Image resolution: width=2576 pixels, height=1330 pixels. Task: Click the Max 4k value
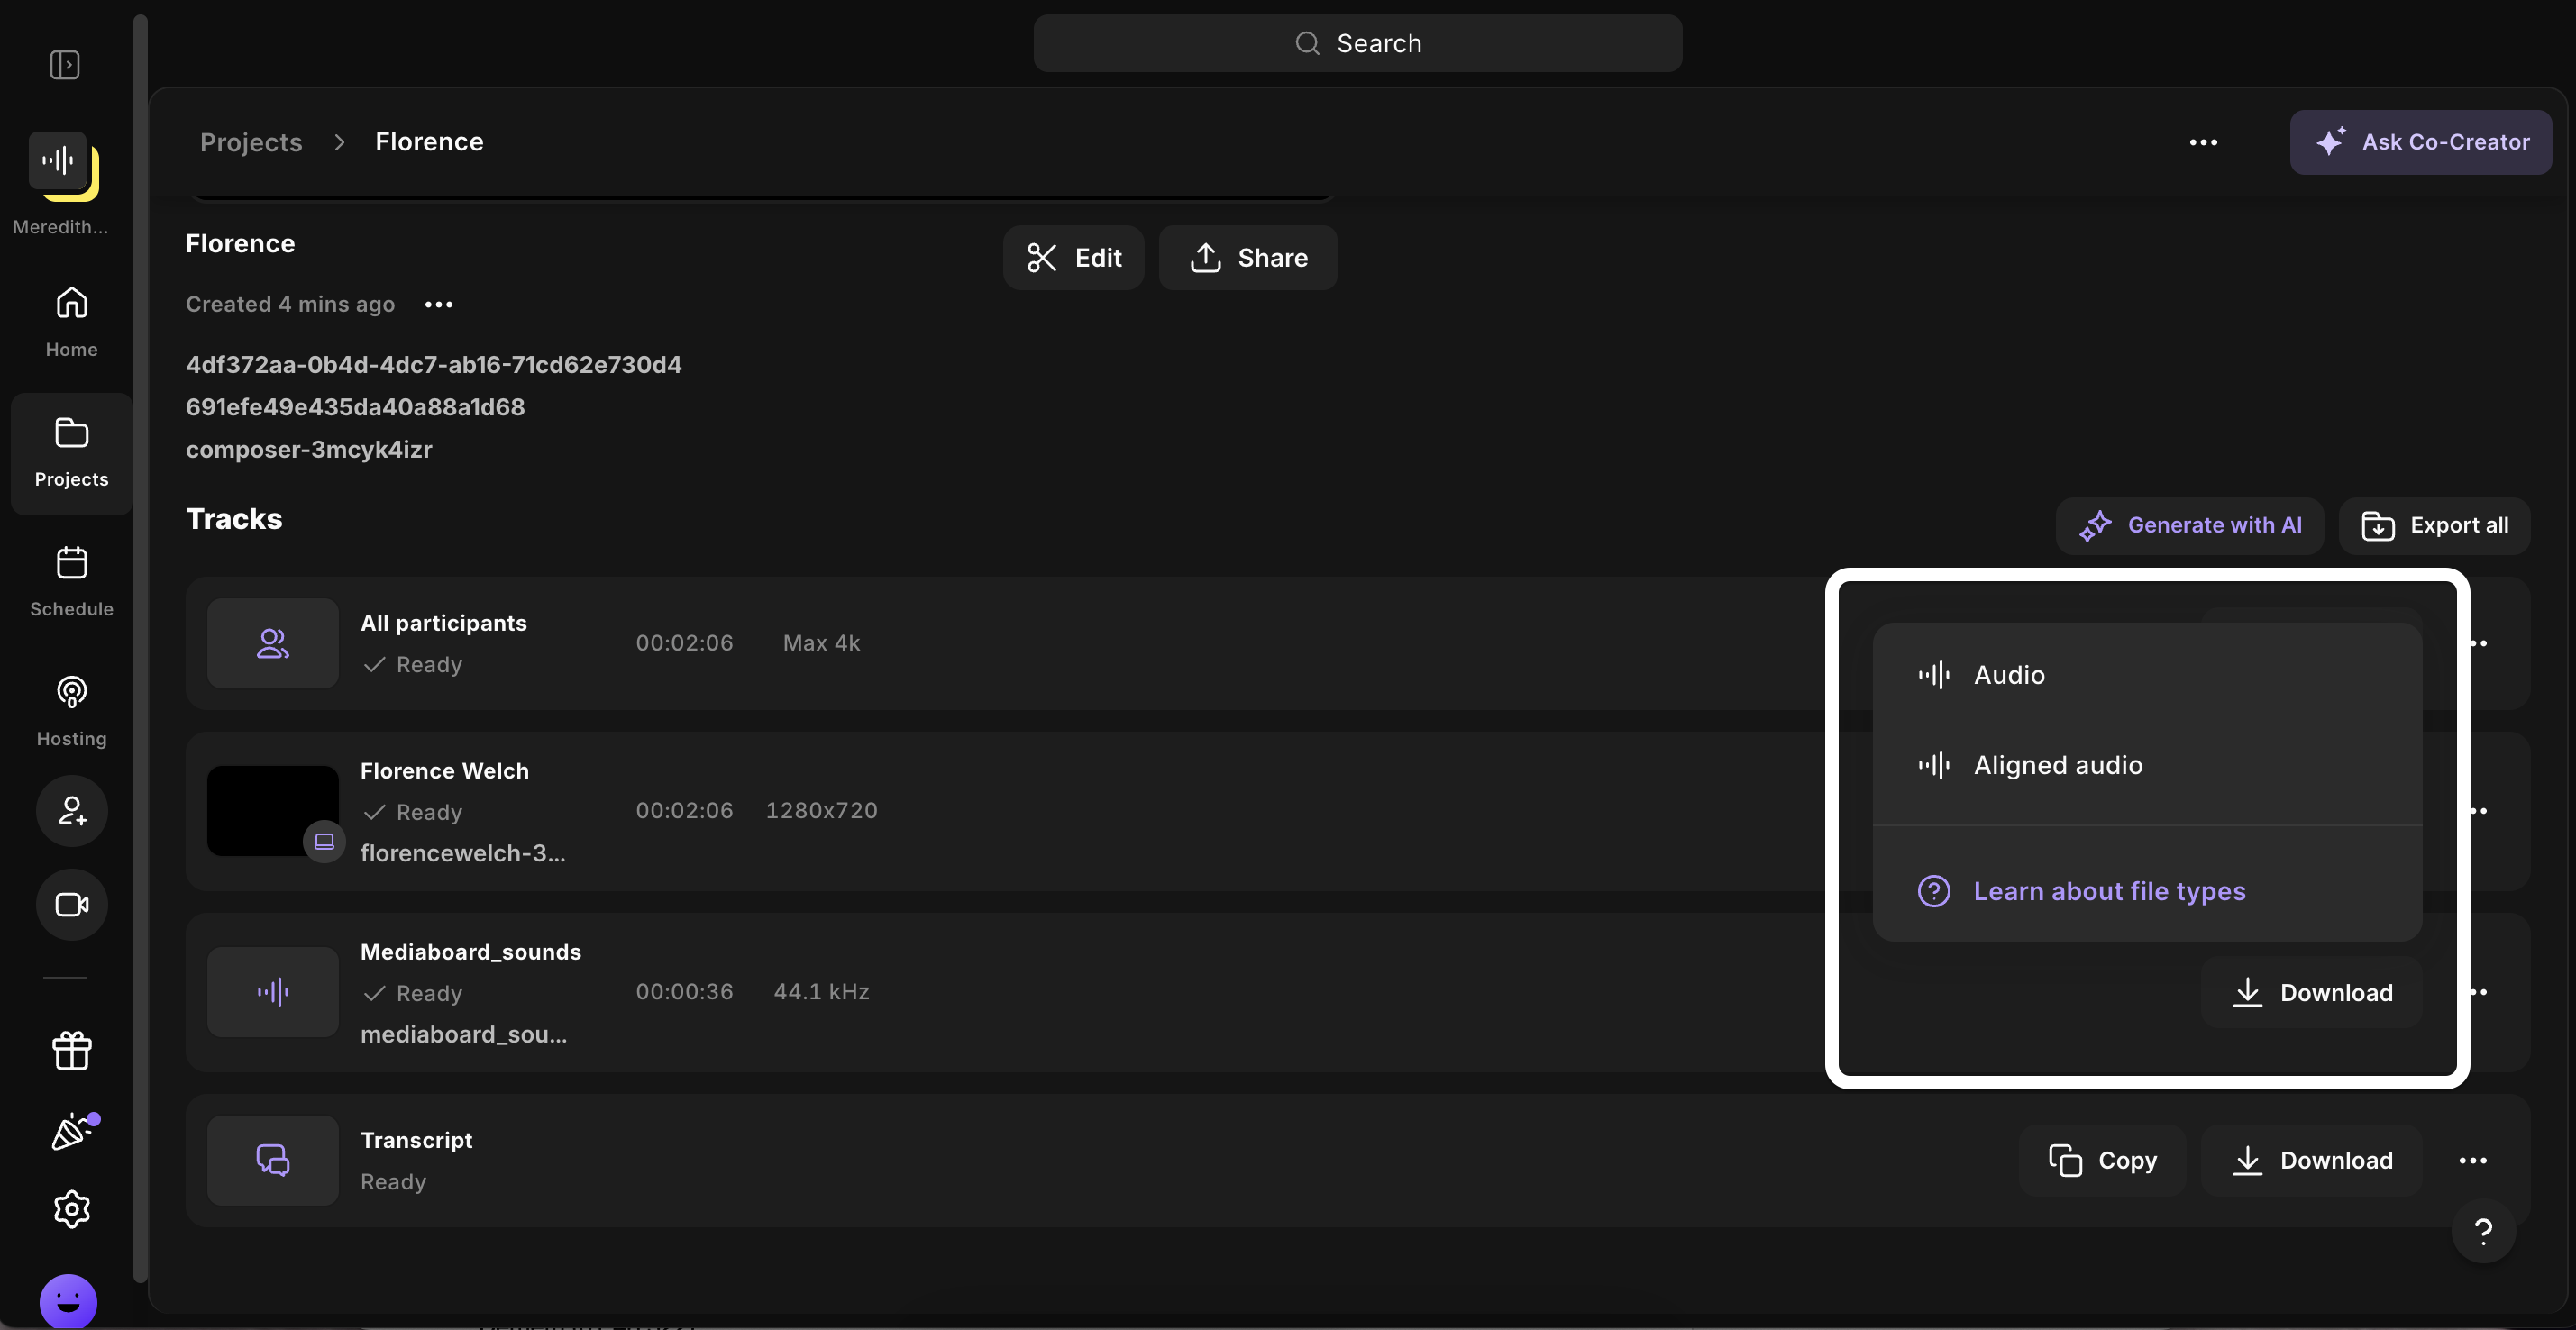click(x=821, y=643)
